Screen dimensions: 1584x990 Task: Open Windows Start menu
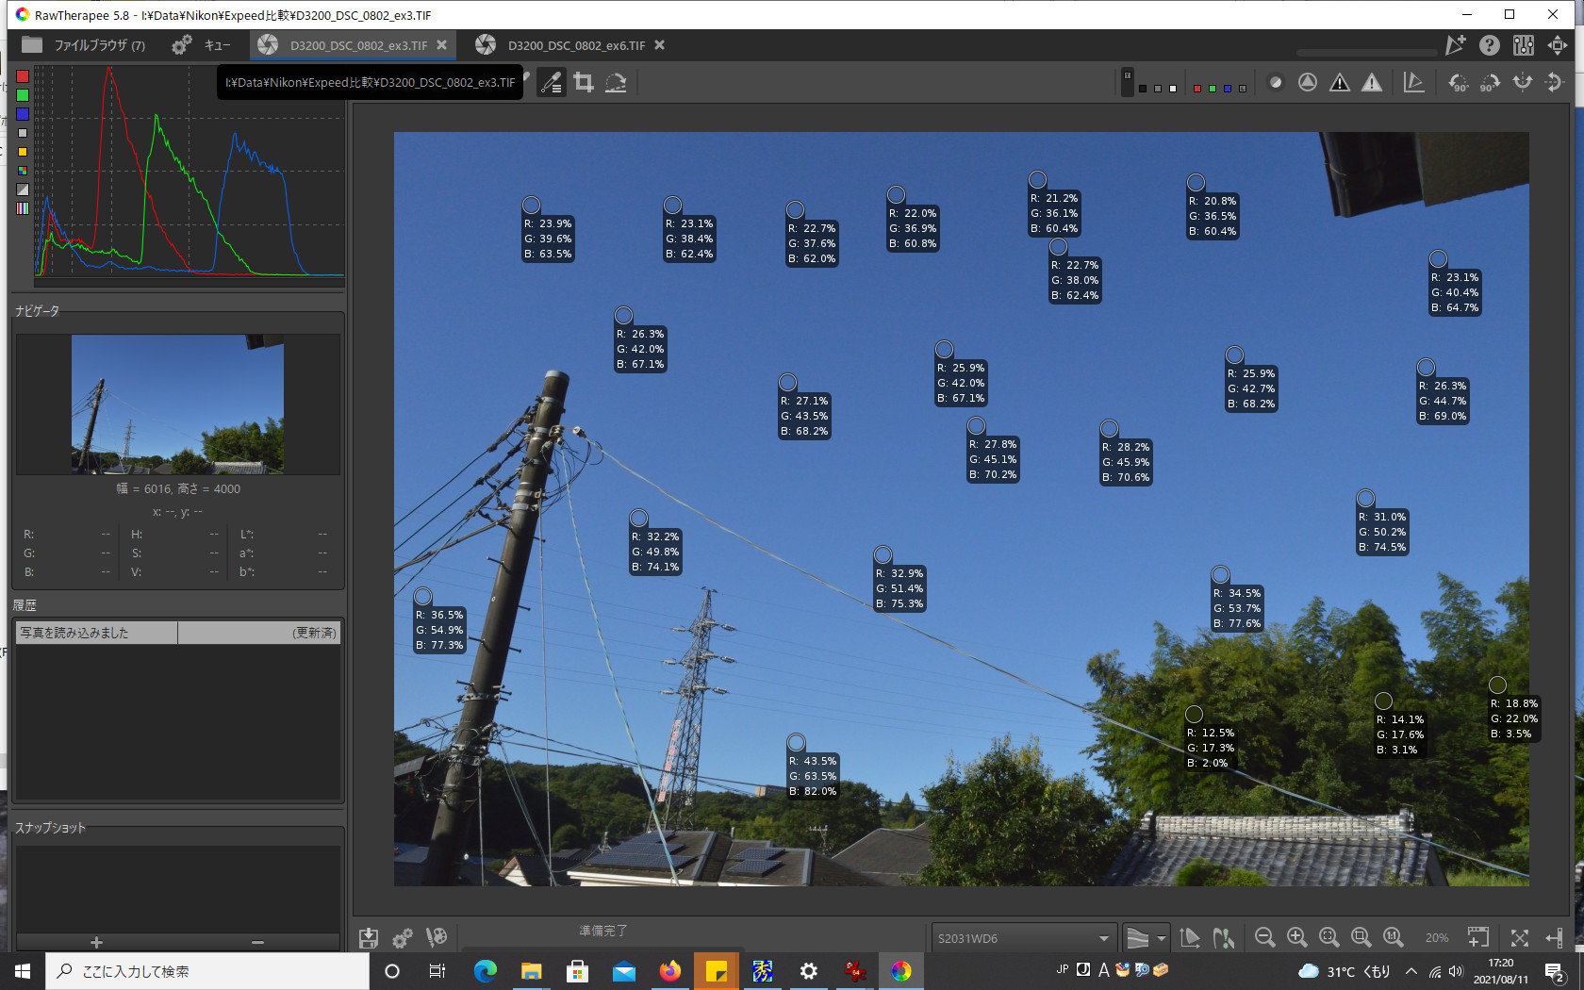(x=23, y=970)
